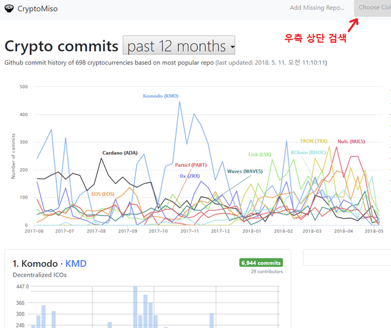Click the last updated timestamp text
Image resolution: width=391 pixels, height=328 pixels.
(271, 62)
